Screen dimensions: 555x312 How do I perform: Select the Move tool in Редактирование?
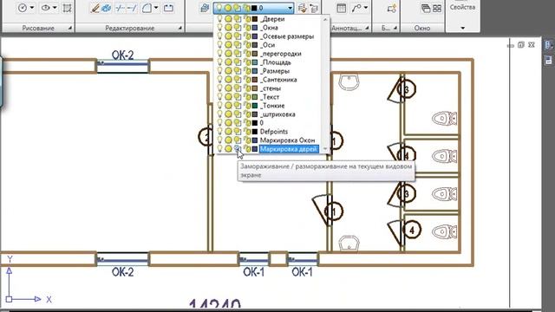(x=95, y=8)
